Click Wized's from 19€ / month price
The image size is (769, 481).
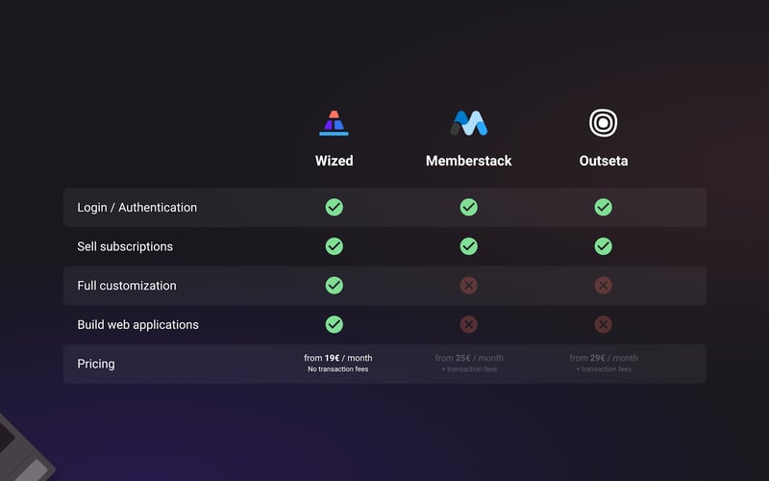point(338,358)
